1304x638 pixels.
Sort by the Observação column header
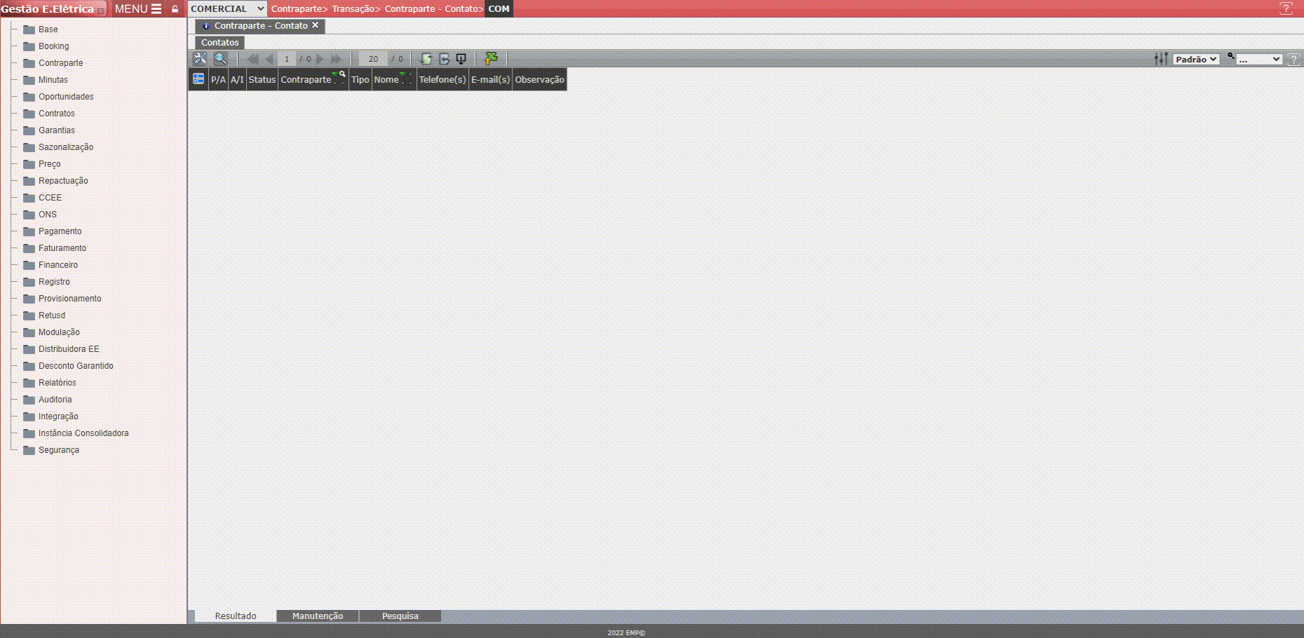pos(539,80)
